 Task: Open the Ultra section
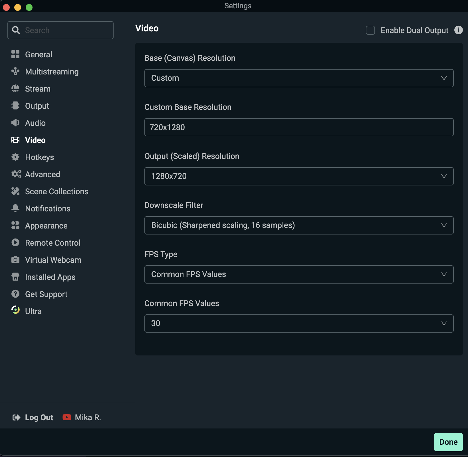[33, 311]
